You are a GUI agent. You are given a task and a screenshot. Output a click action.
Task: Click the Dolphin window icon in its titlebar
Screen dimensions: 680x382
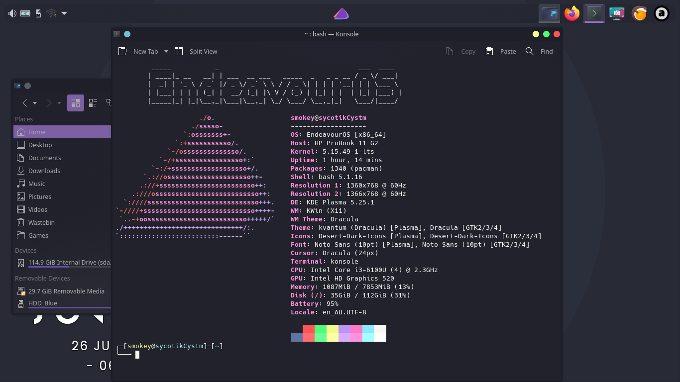pos(17,86)
